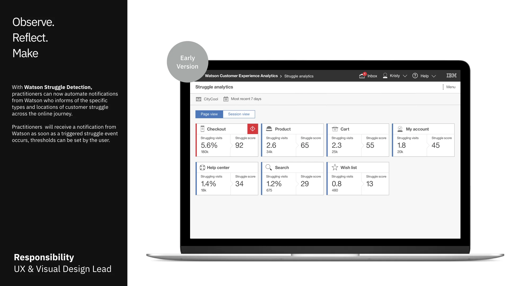
Task: Expand the Help dropdown chevron
Action: pos(434,76)
